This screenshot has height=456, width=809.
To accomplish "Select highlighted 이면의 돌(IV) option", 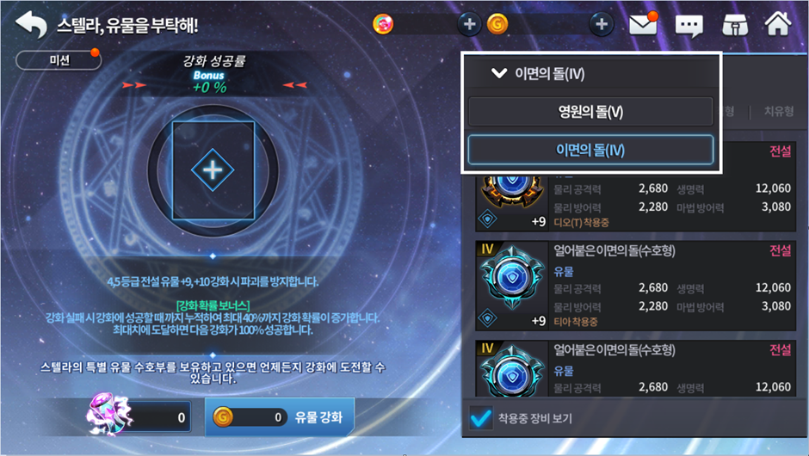I will (590, 150).
